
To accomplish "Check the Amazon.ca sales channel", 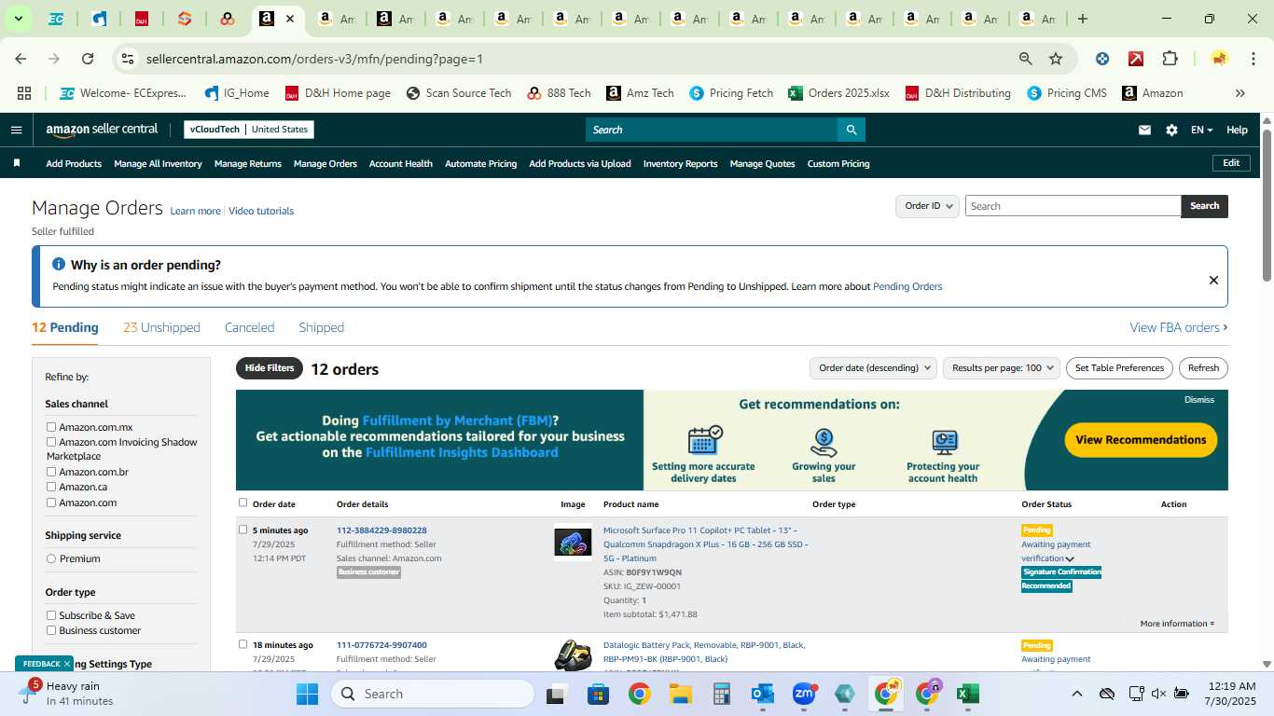I will tap(52, 487).
